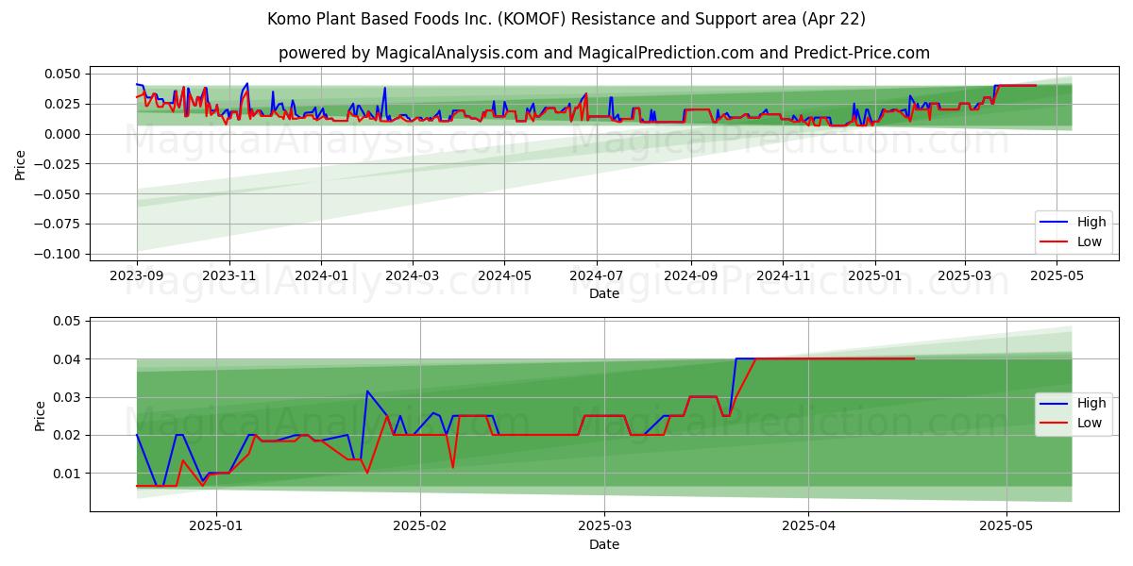Viewport: 1133px width, 566px height.
Task: Click the '0.01' y-axis label in the bottom chart
Action: [69, 473]
